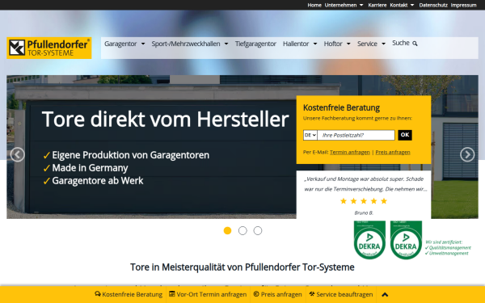This screenshot has height=303, width=485.
Task: Click the first DEKRA certification badge
Action: (x=369, y=240)
